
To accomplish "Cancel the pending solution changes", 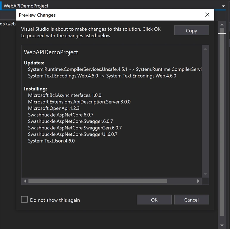I will click(x=192, y=200).
